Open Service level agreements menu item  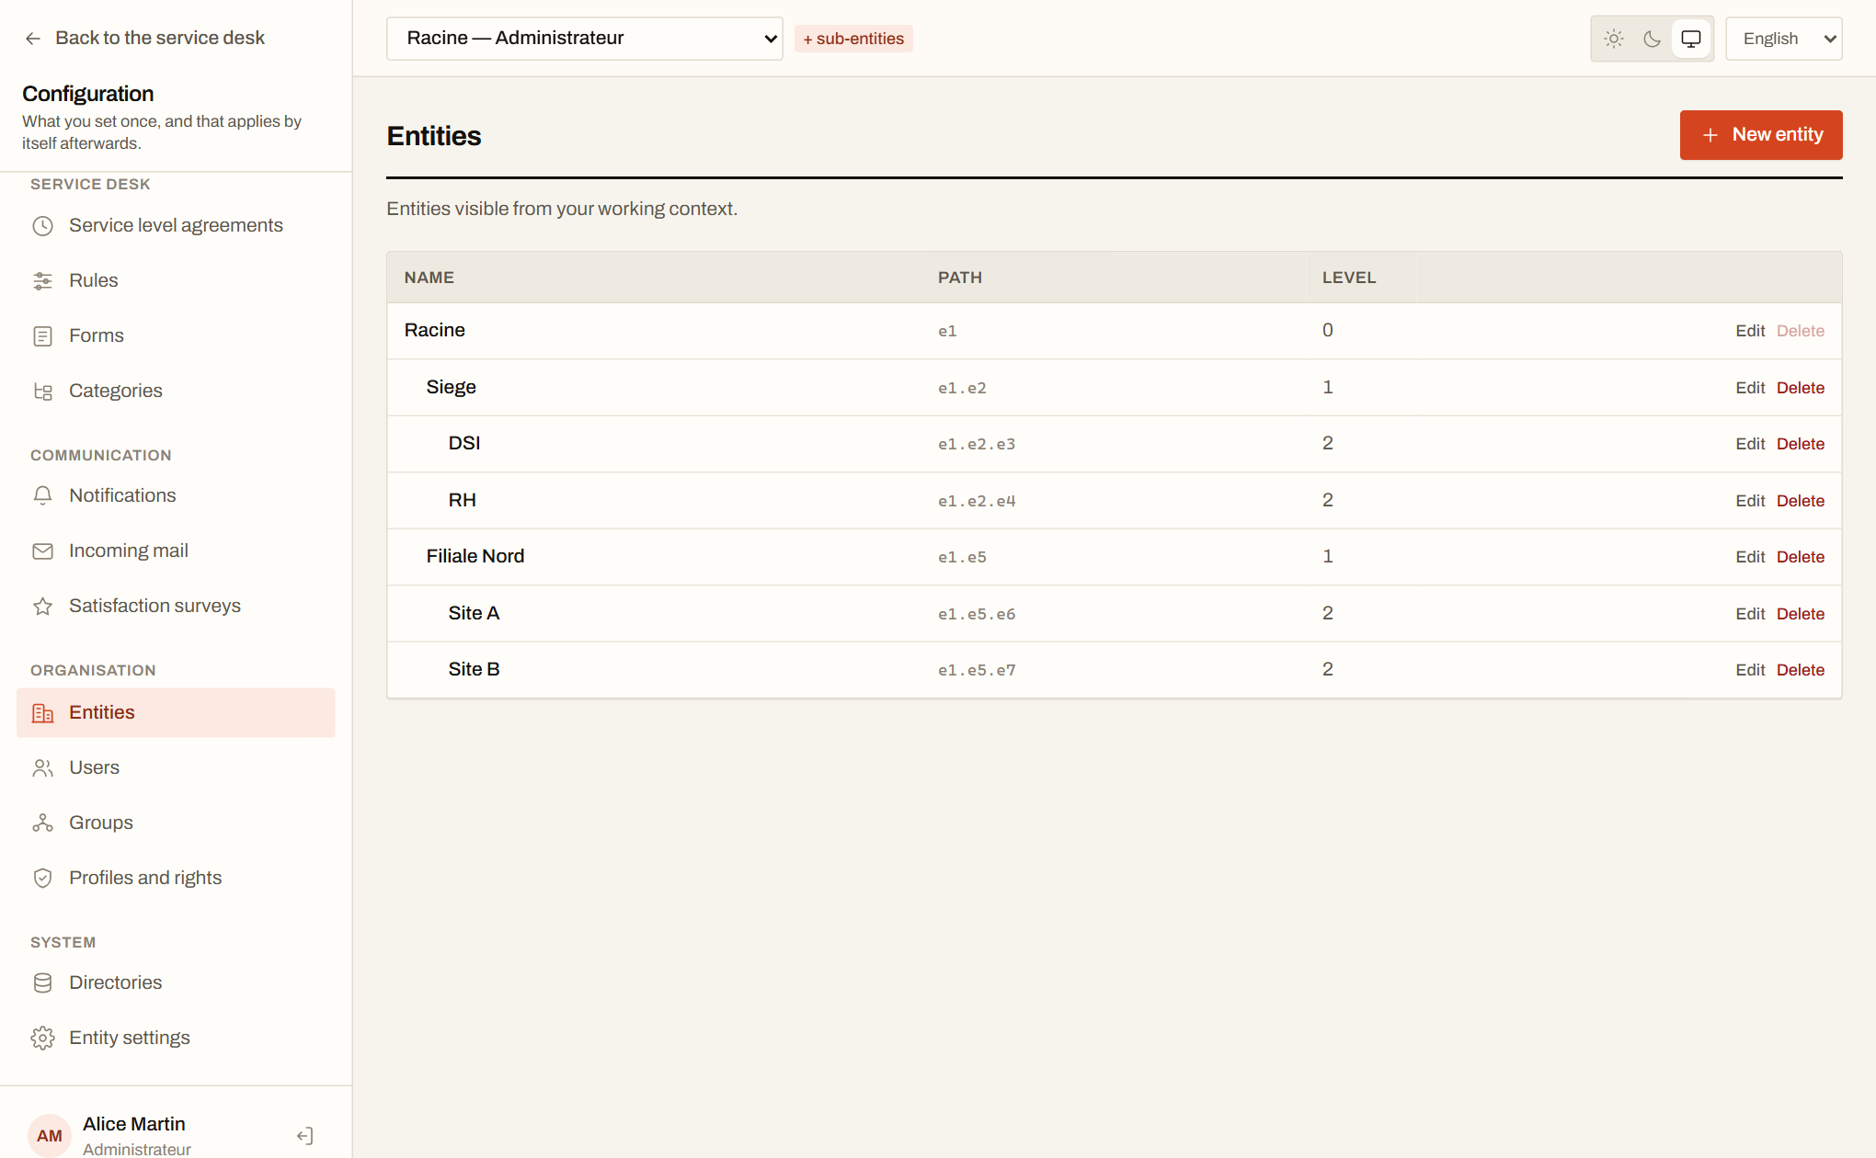tap(176, 226)
